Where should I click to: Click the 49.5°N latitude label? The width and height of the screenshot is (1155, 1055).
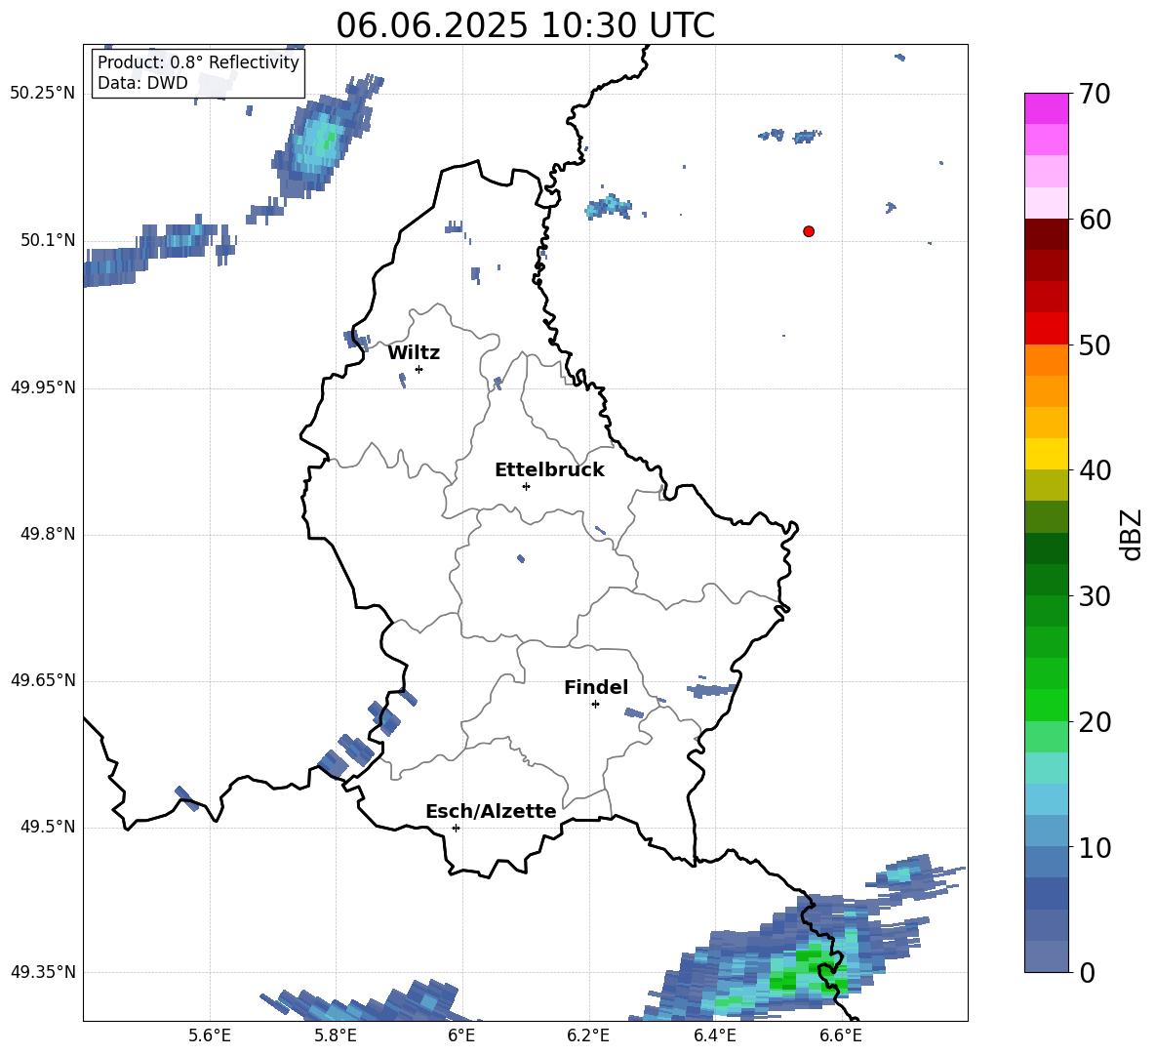coord(49,827)
